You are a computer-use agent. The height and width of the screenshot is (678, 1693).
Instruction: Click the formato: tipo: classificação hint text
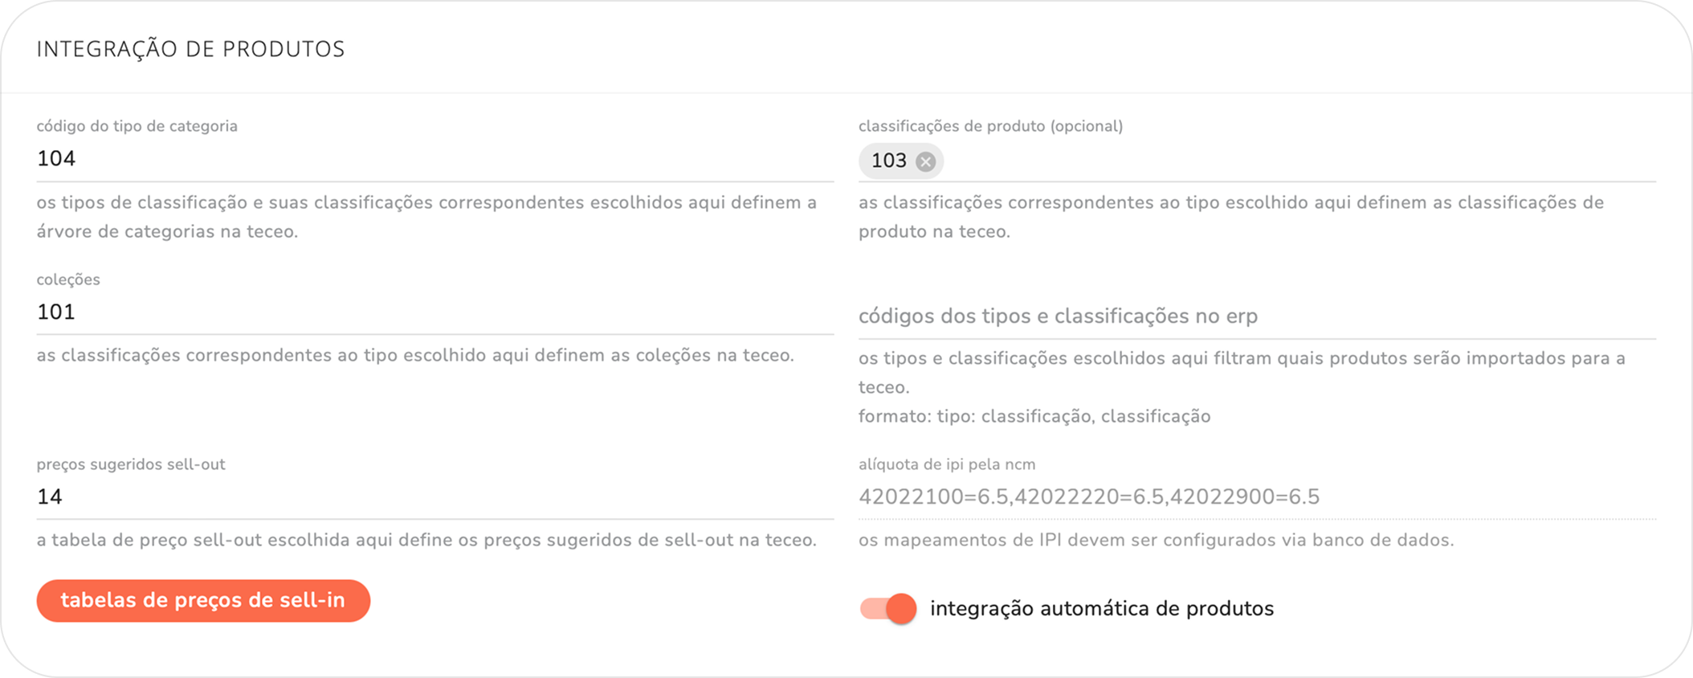(x=1034, y=416)
